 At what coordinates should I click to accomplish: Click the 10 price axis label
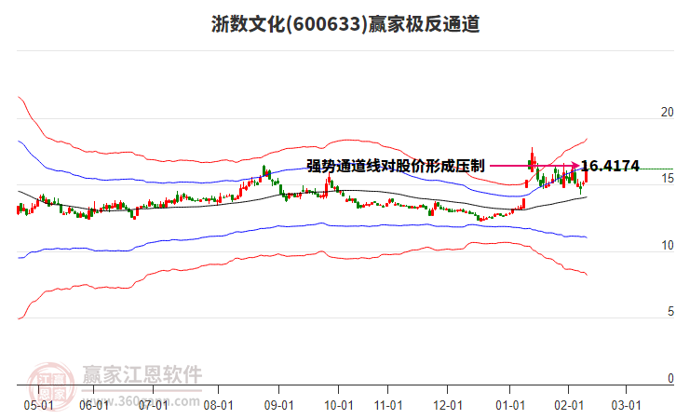(x=668, y=245)
